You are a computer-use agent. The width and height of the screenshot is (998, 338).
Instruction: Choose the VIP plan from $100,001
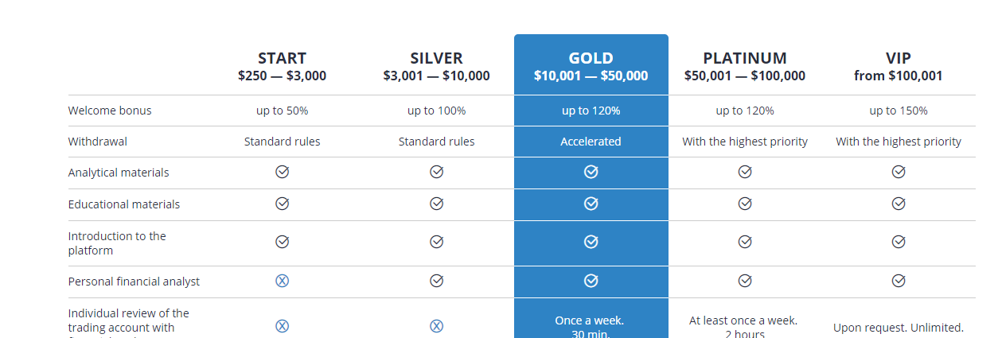click(x=899, y=67)
